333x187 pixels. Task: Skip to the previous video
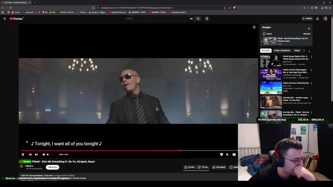click(x=30, y=155)
